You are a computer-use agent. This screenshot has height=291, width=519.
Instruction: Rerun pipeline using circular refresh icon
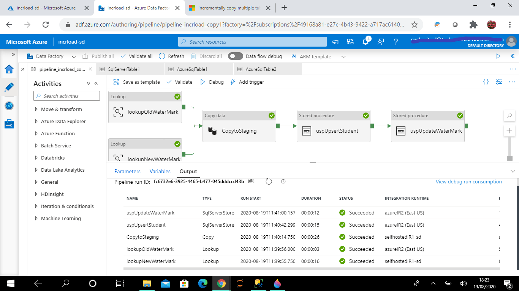point(269,181)
